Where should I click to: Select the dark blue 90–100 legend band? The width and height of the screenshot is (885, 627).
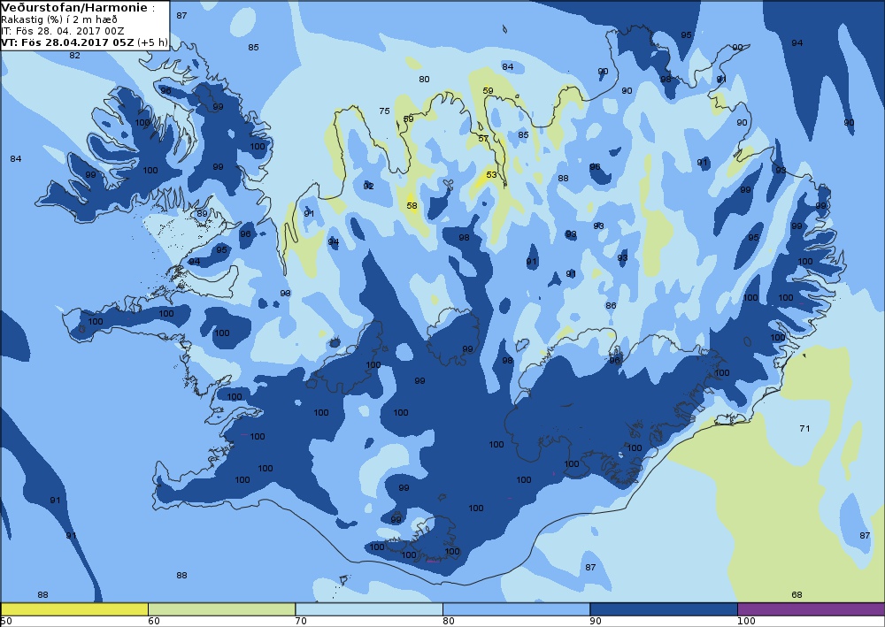pos(664,609)
